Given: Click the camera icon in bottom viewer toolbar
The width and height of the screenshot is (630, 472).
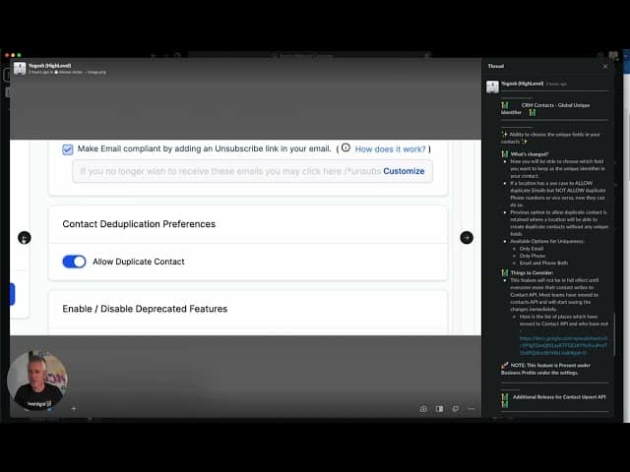Looking at the screenshot, I should 423,408.
